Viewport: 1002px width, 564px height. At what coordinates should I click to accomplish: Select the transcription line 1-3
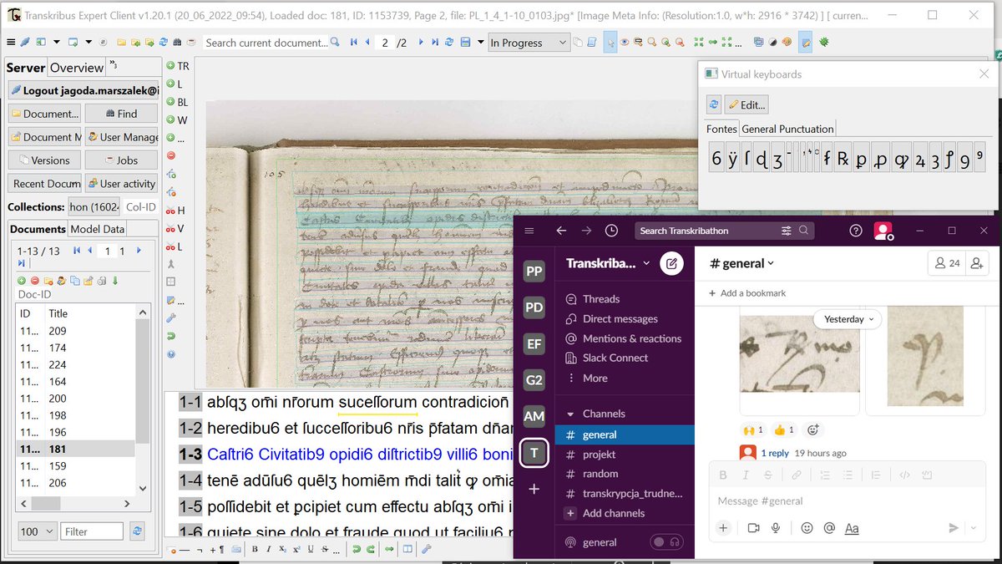click(190, 455)
